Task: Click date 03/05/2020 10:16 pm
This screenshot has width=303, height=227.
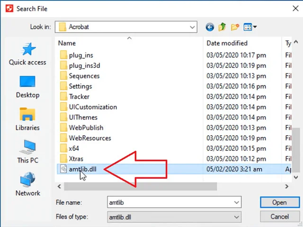Action: [236, 86]
